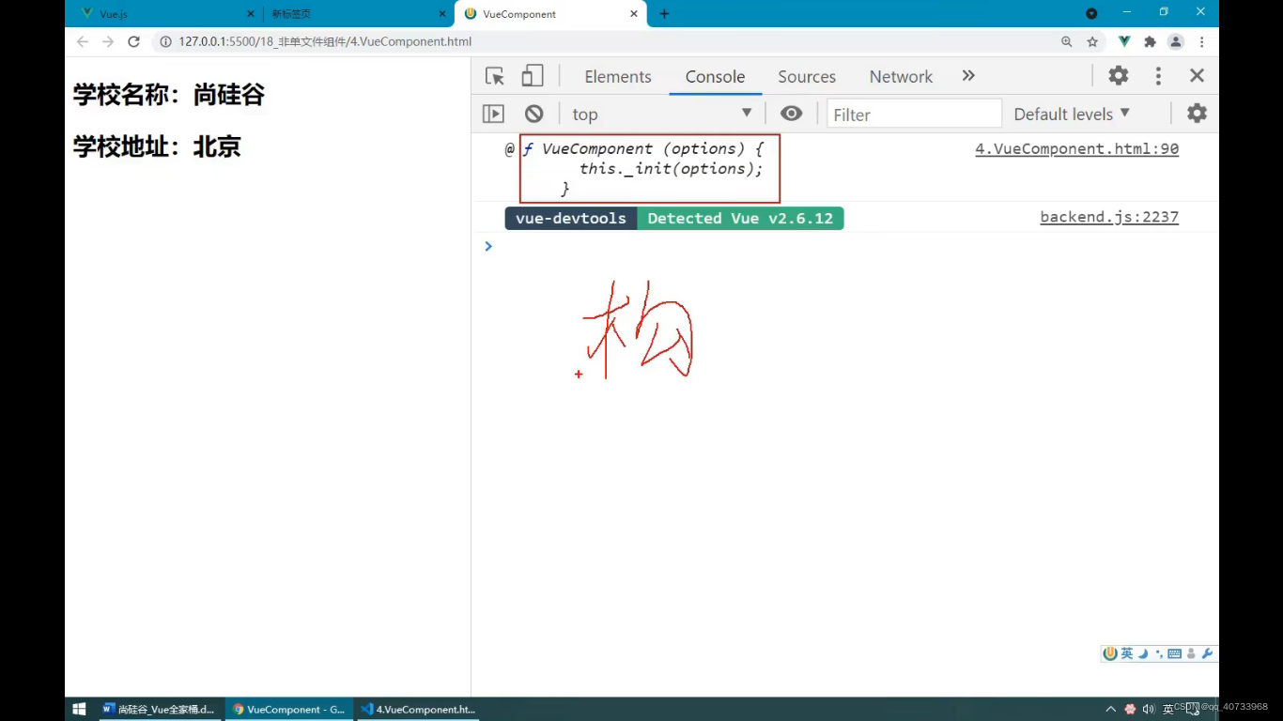The height and width of the screenshot is (721, 1283).
Task: Focus the console Filter field
Action: pos(914,114)
